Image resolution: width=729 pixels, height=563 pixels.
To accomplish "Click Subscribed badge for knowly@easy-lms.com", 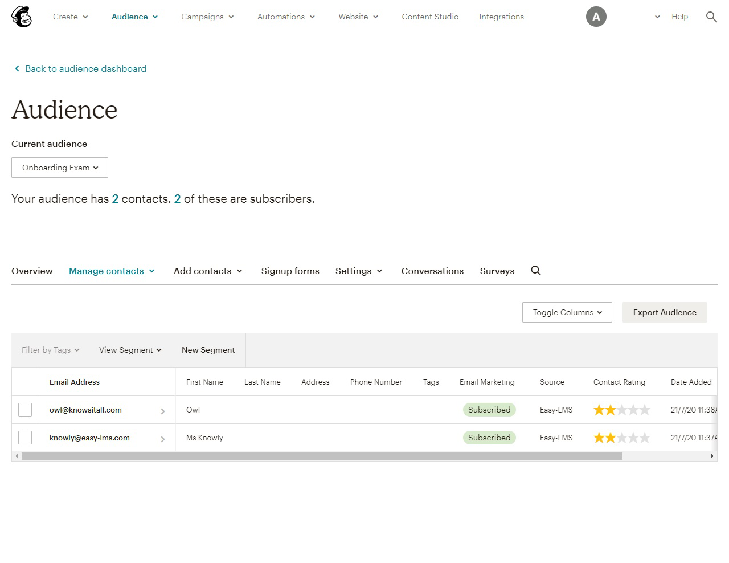I will 489,438.
